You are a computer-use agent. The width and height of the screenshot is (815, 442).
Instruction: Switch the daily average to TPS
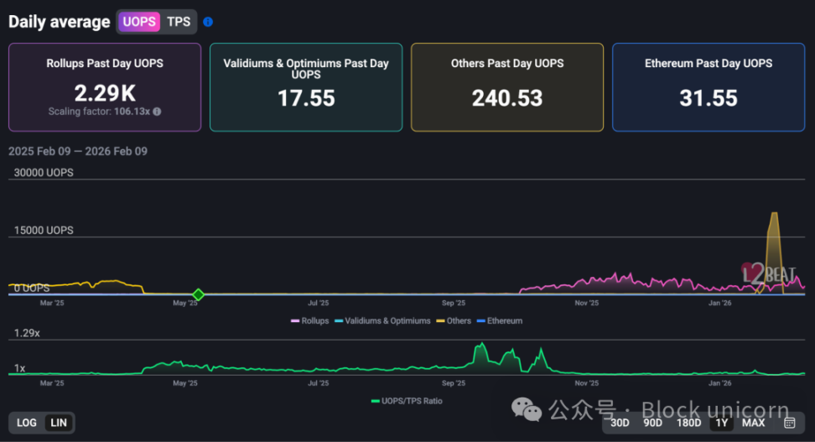pos(179,22)
